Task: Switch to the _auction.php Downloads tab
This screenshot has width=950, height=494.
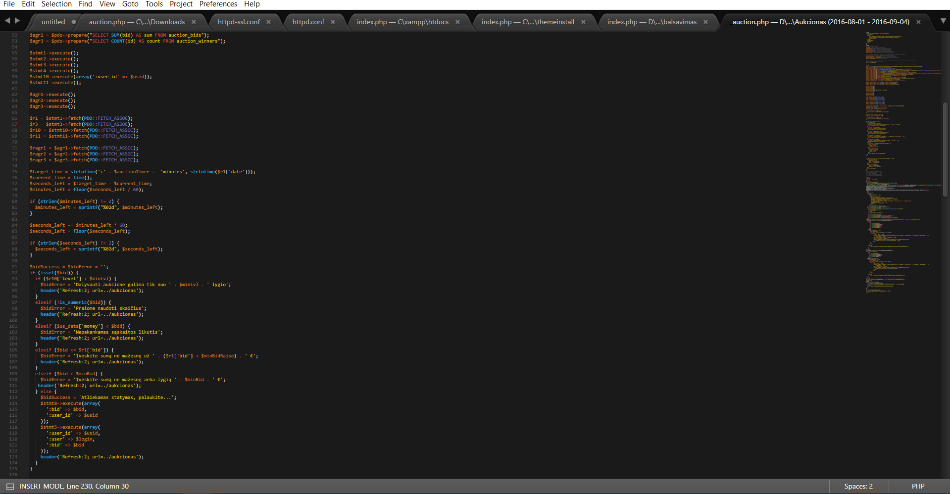Action: coord(136,22)
